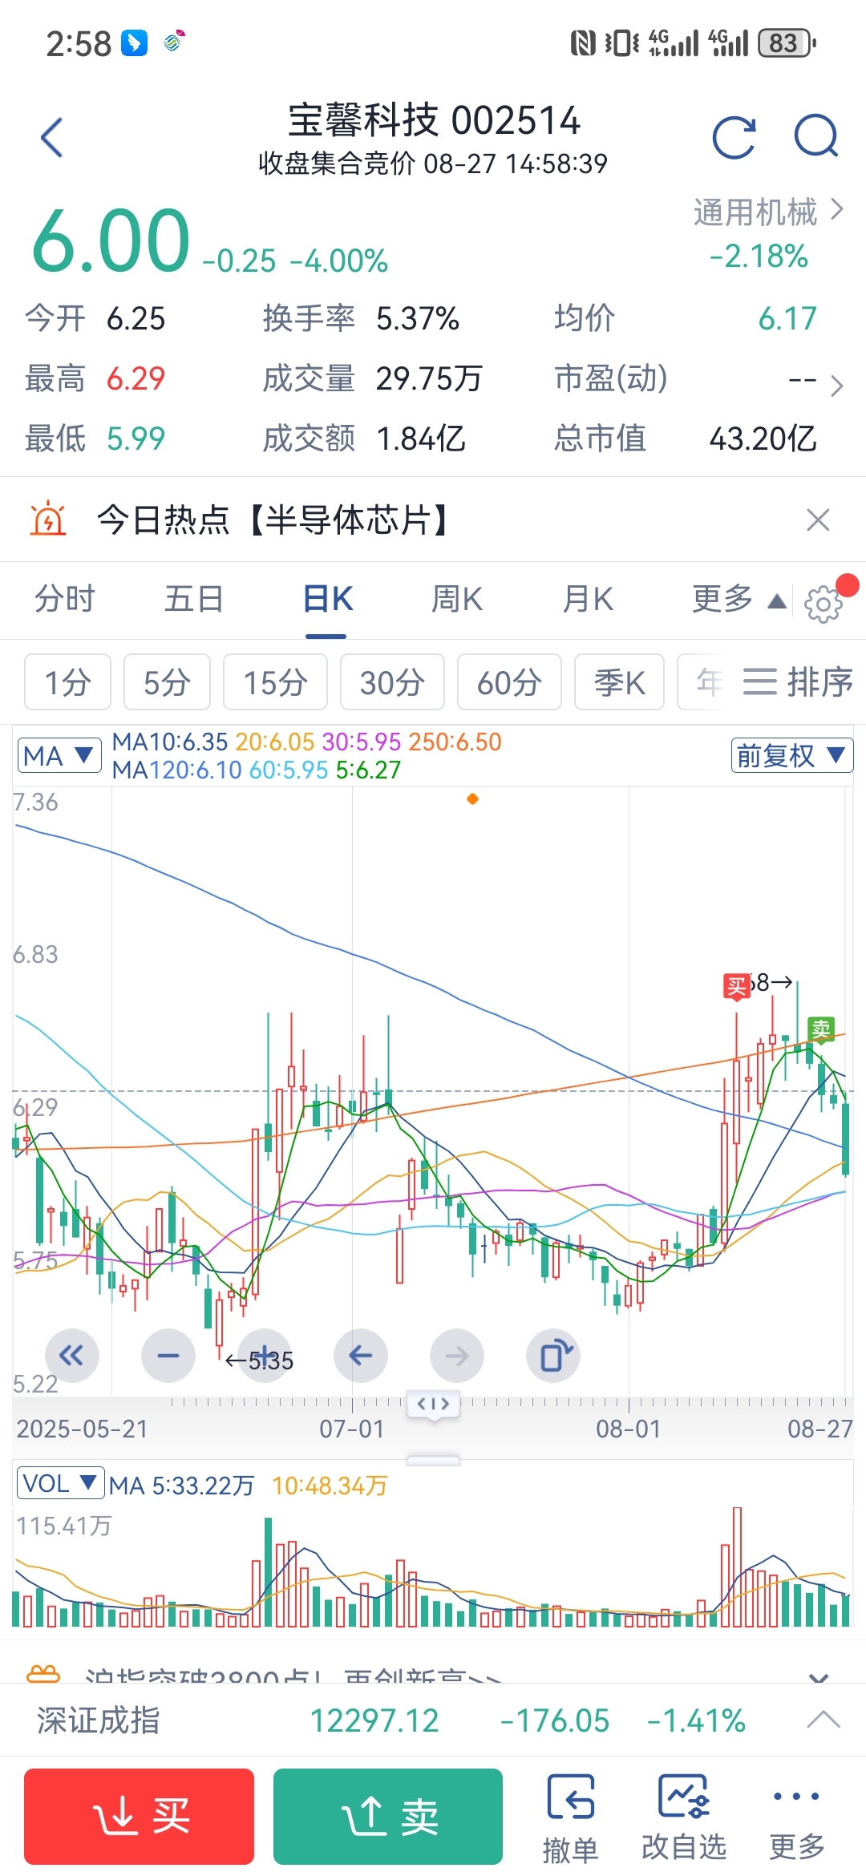Open the 前复权 adjustment dropdown
Image resolution: width=866 pixels, height=1876 pixels.
[791, 755]
